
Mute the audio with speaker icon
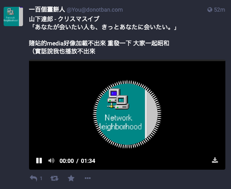point(51,160)
